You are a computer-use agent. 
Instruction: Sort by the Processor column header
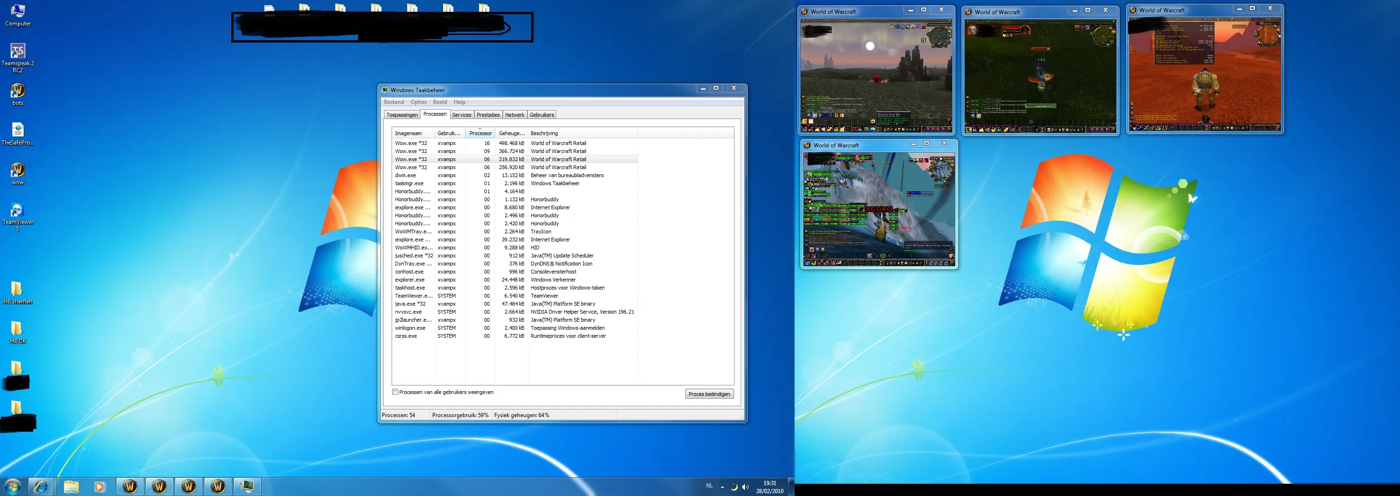pyautogui.click(x=481, y=134)
